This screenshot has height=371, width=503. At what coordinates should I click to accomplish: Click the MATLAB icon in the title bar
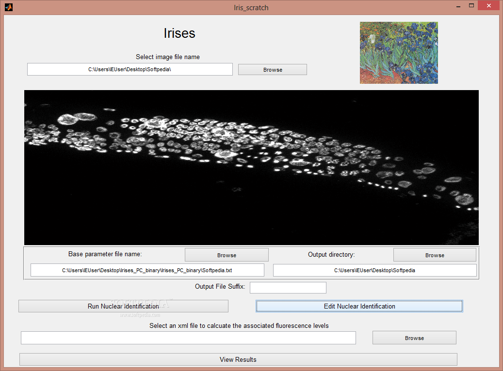point(9,7)
